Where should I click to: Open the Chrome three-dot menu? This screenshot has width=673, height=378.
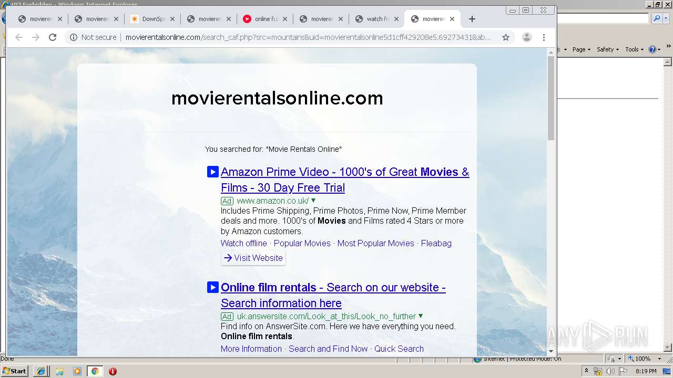pyautogui.click(x=544, y=37)
